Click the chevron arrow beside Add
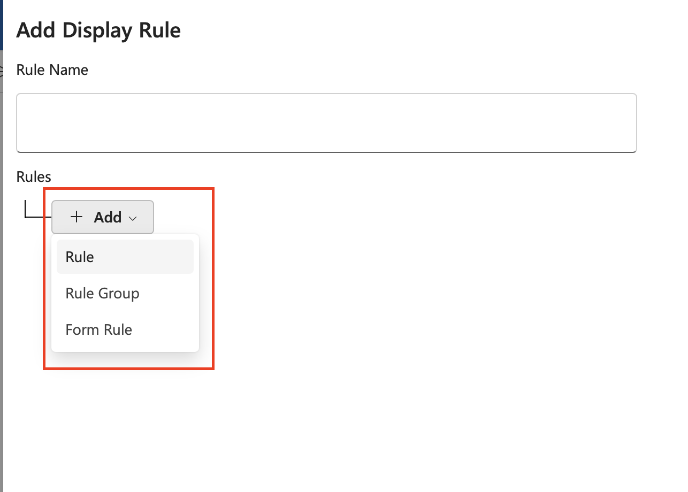The image size is (688, 492). pyautogui.click(x=133, y=218)
